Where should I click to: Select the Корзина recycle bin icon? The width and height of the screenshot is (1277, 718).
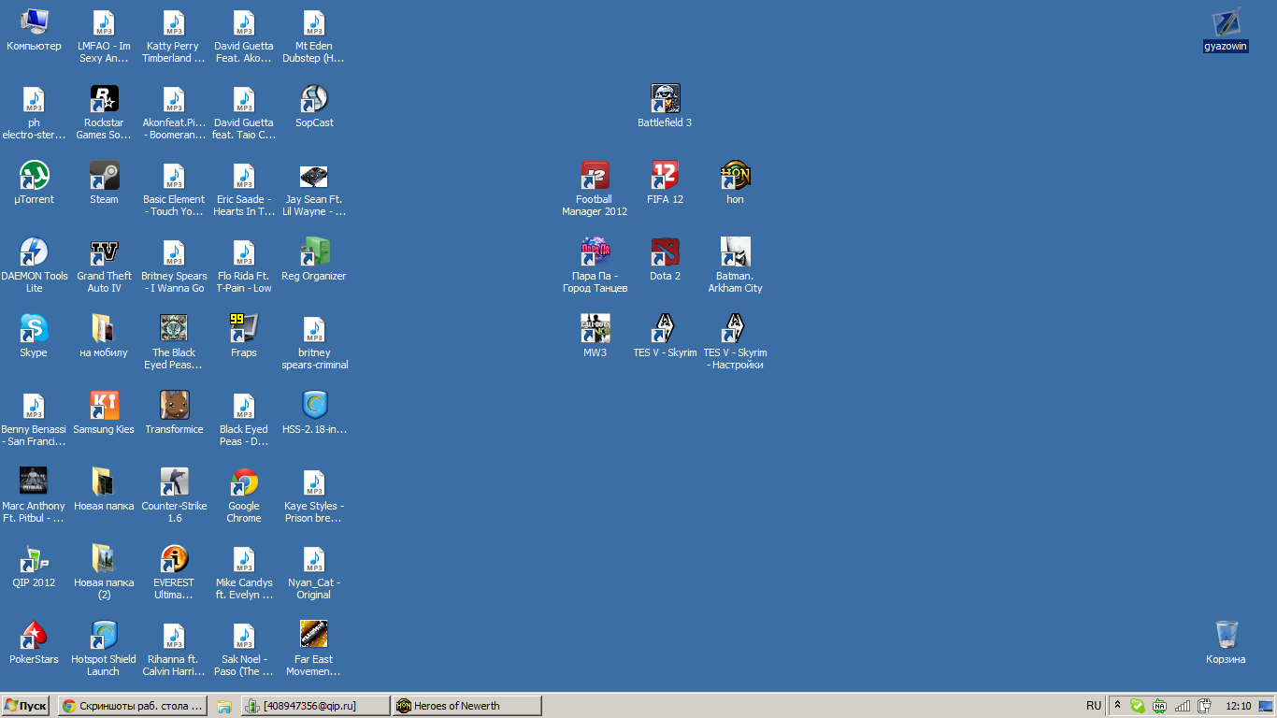coord(1226,643)
